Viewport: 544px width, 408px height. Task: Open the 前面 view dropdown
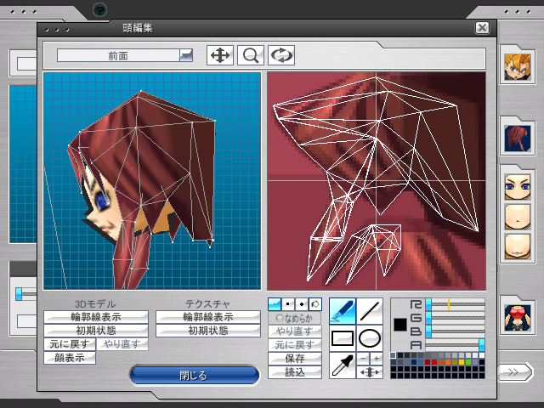click(x=186, y=55)
